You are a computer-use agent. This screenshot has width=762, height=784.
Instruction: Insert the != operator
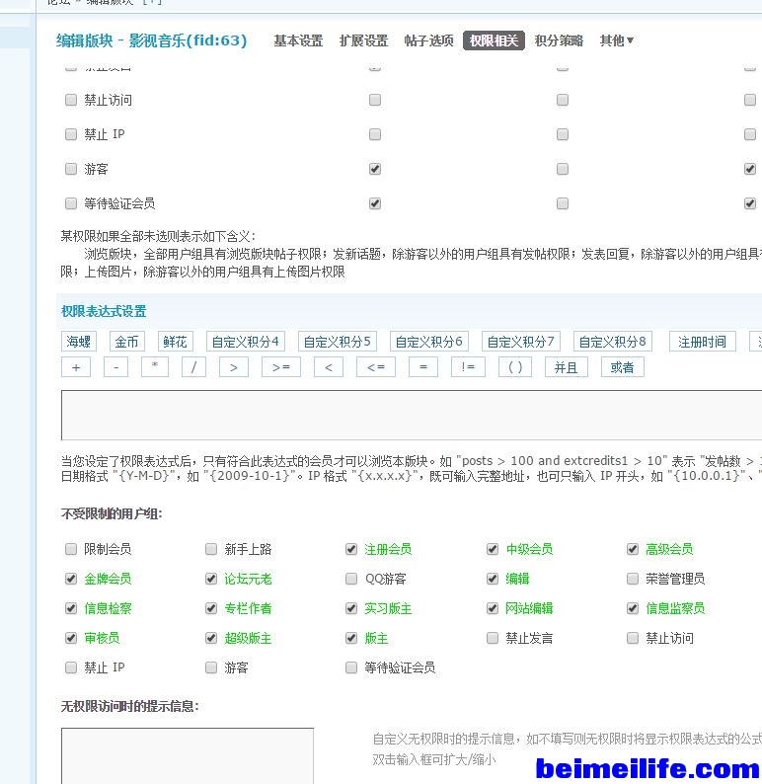(x=468, y=366)
